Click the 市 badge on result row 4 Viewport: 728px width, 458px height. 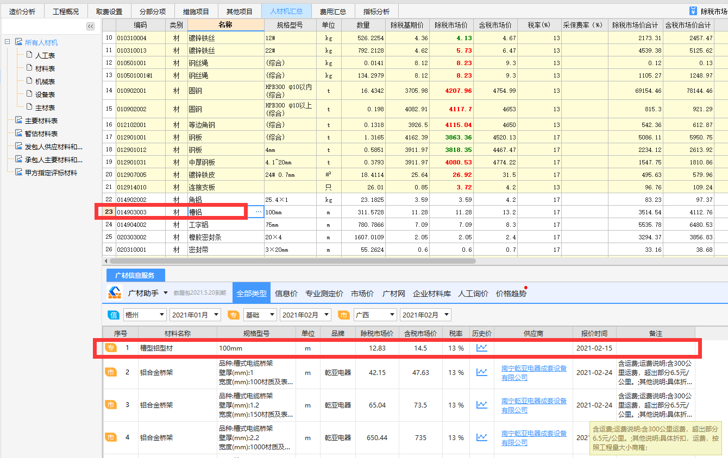(x=110, y=437)
